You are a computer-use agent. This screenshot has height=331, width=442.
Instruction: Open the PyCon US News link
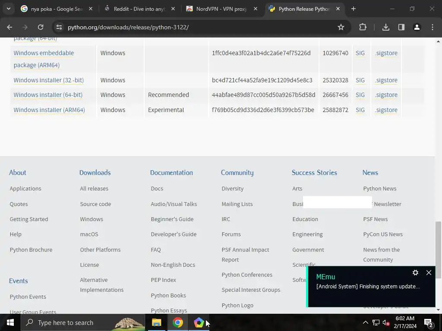coord(383,234)
